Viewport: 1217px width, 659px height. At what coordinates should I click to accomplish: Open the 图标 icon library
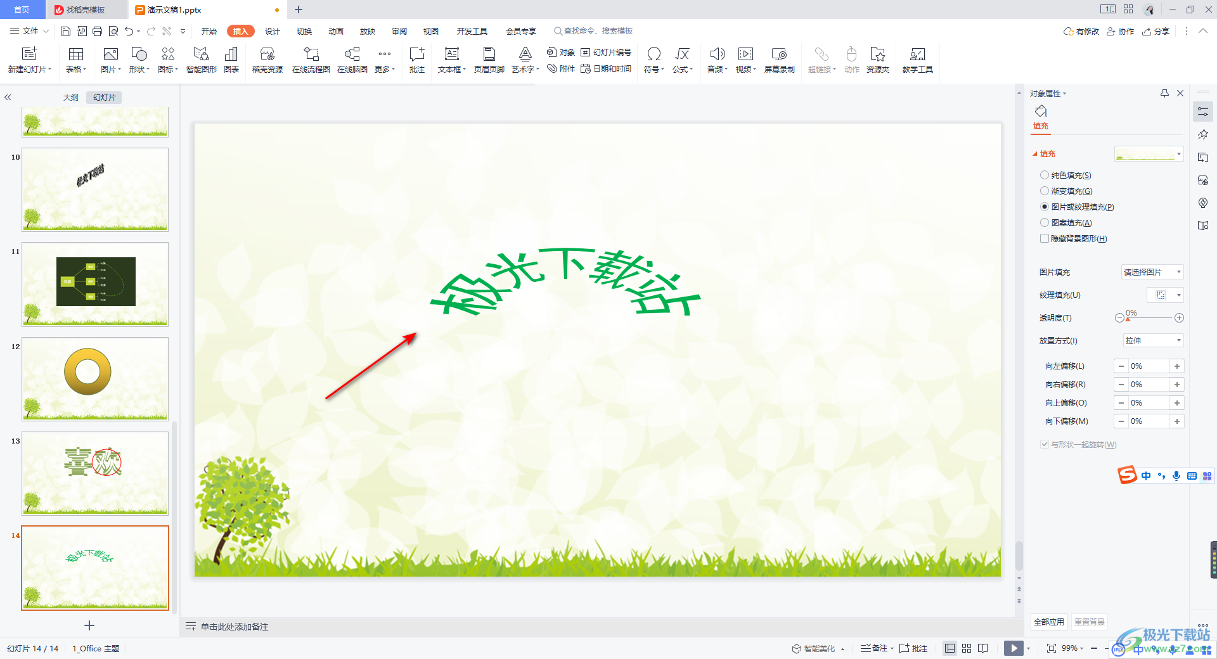(167, 54)
